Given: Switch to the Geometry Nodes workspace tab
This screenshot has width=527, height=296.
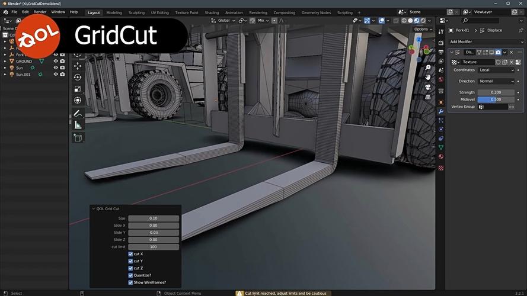Looking at the screenshot, I should point(317,13).
